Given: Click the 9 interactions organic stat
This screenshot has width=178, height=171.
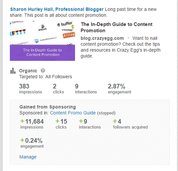Looking at the screenshot, I should [77, 86].
